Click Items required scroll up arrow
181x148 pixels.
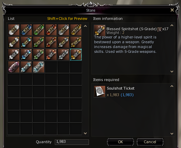click(x=172, y=86)
